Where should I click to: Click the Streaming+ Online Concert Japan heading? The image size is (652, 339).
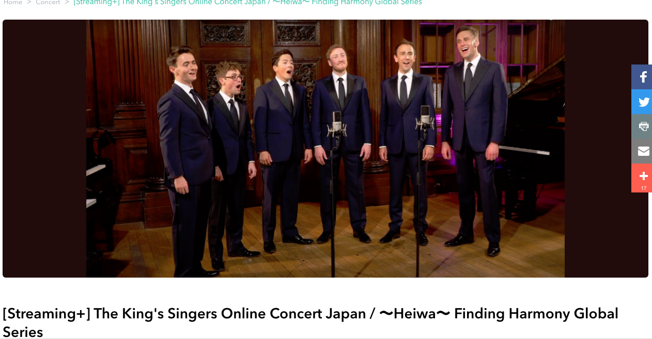[311, 322]
